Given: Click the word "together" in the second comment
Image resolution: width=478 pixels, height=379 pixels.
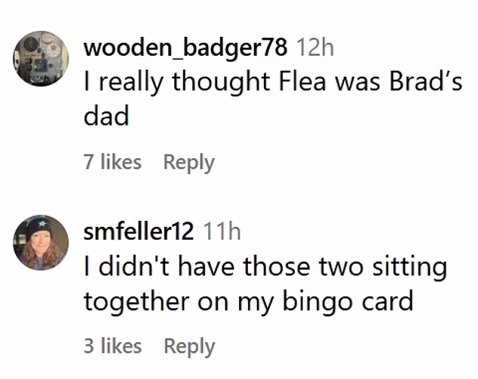Looking at the screenshot, I should (x=136, y=302).
